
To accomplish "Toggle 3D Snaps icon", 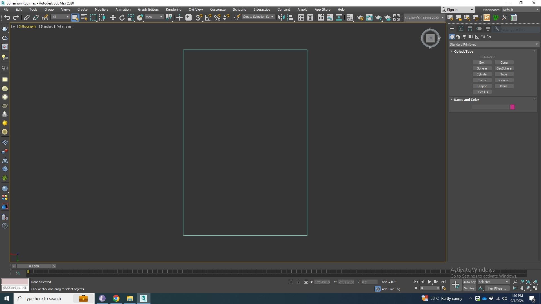I will (199, 17).
